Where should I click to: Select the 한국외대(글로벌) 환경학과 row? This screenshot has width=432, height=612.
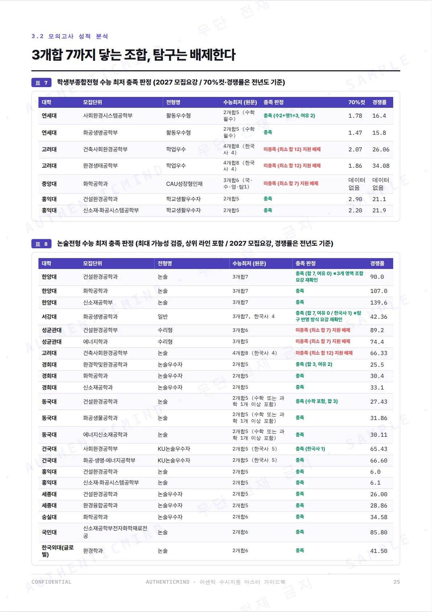coord(216,551)
